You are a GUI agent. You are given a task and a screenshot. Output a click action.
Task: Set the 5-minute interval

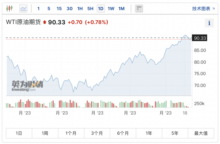(49, 8)
